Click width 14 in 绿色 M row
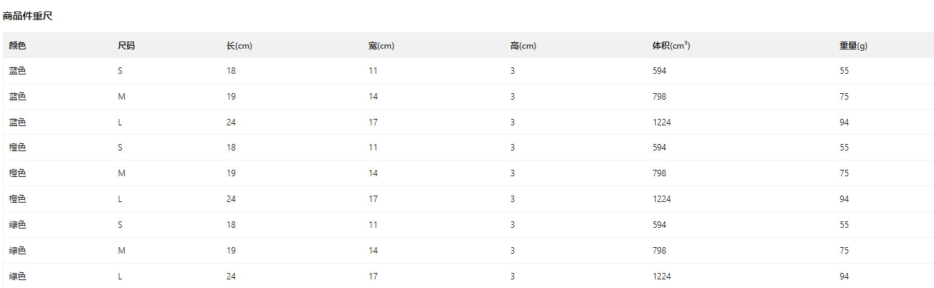The image size is (934, 288). (373, 251)
